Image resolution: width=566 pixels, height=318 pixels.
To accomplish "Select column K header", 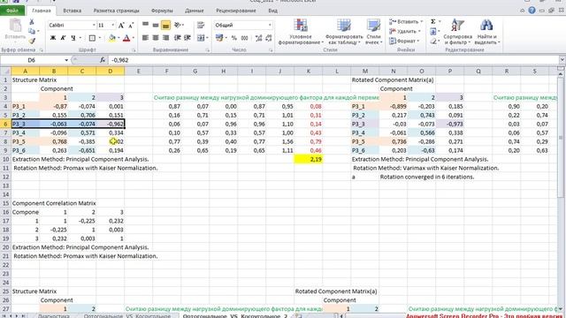I will (x=309, y=71).
